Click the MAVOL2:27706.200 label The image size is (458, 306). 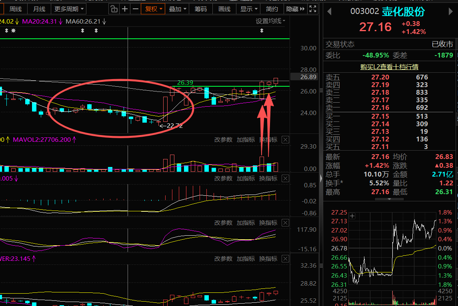pos(42,140)
